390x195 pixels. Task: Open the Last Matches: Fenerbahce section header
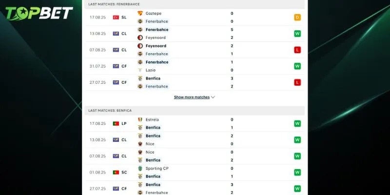(113, 4)
